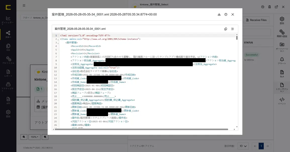Close the XML preview modal
290x152 pixels.
tap(233, 14)
